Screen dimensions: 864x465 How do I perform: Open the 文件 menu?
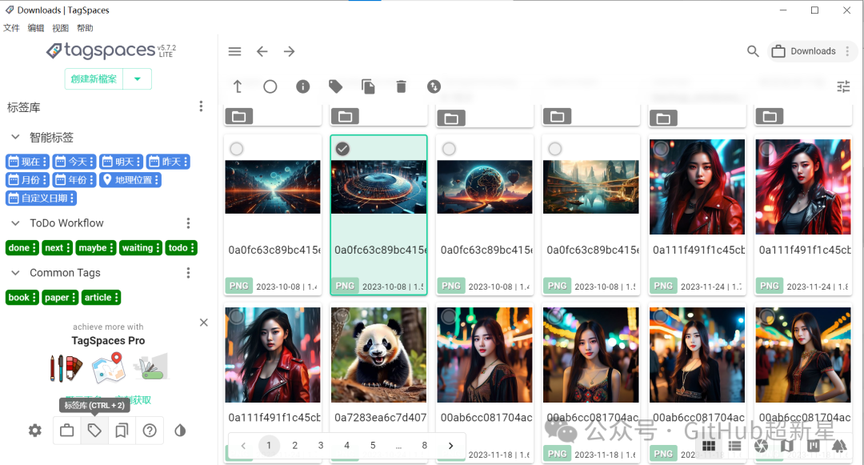point(12,26)
